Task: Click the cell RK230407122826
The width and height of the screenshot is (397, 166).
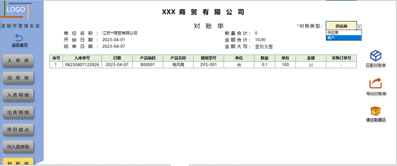Action: click(x=82, y=64)
